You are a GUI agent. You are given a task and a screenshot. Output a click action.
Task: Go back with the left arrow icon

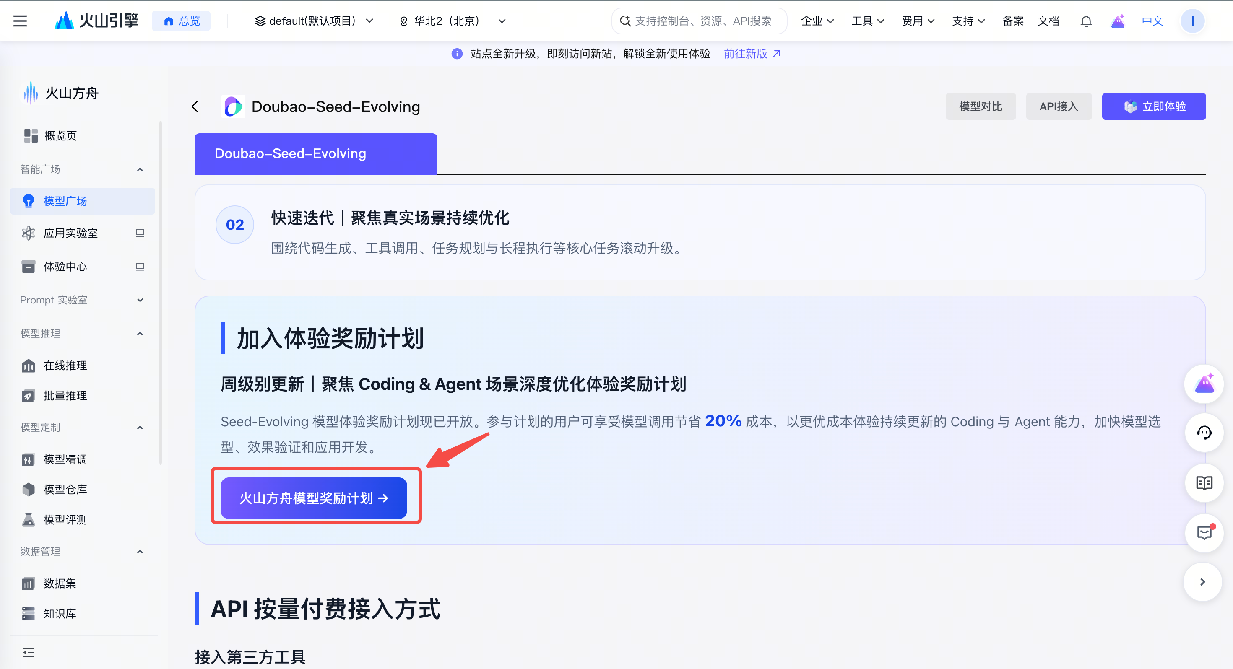(x=195, y=106)
